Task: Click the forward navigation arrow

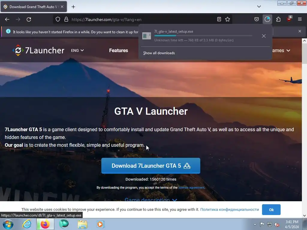Action: coord(18,19)
